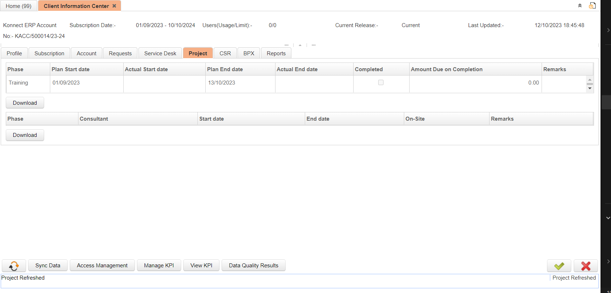The image size is (611, 293).
Task: Click the circular arrows refresh icon
Action: tap(14, 266)
